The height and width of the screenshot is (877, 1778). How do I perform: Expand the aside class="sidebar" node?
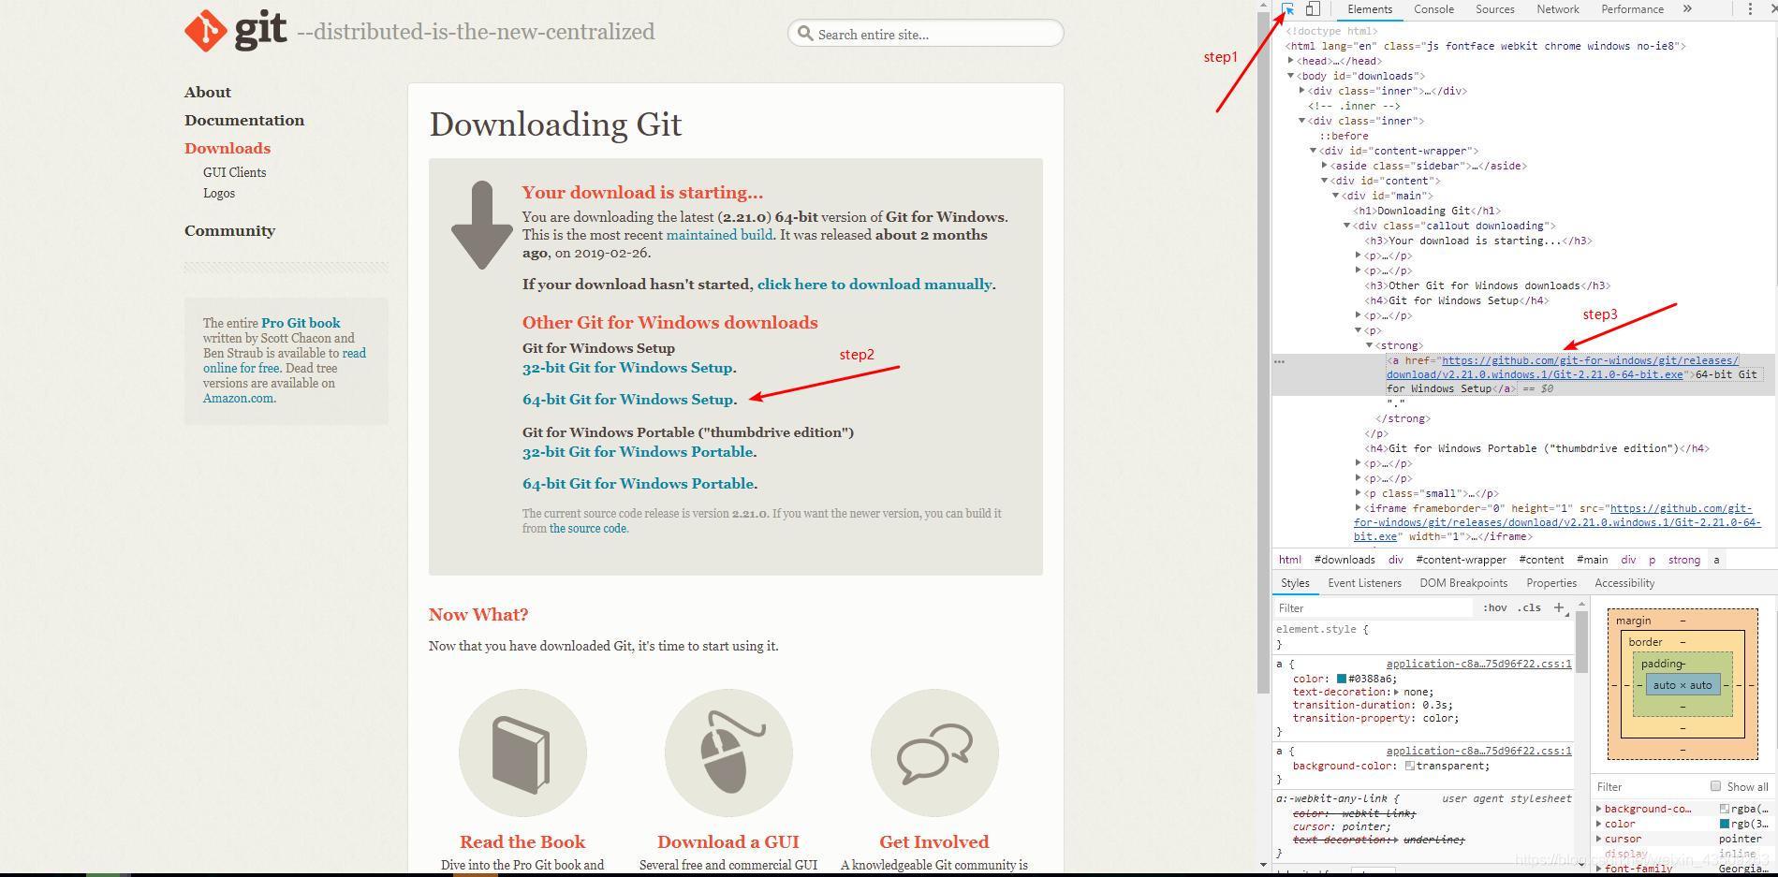pyautogui.click(x=1325, y=166)
